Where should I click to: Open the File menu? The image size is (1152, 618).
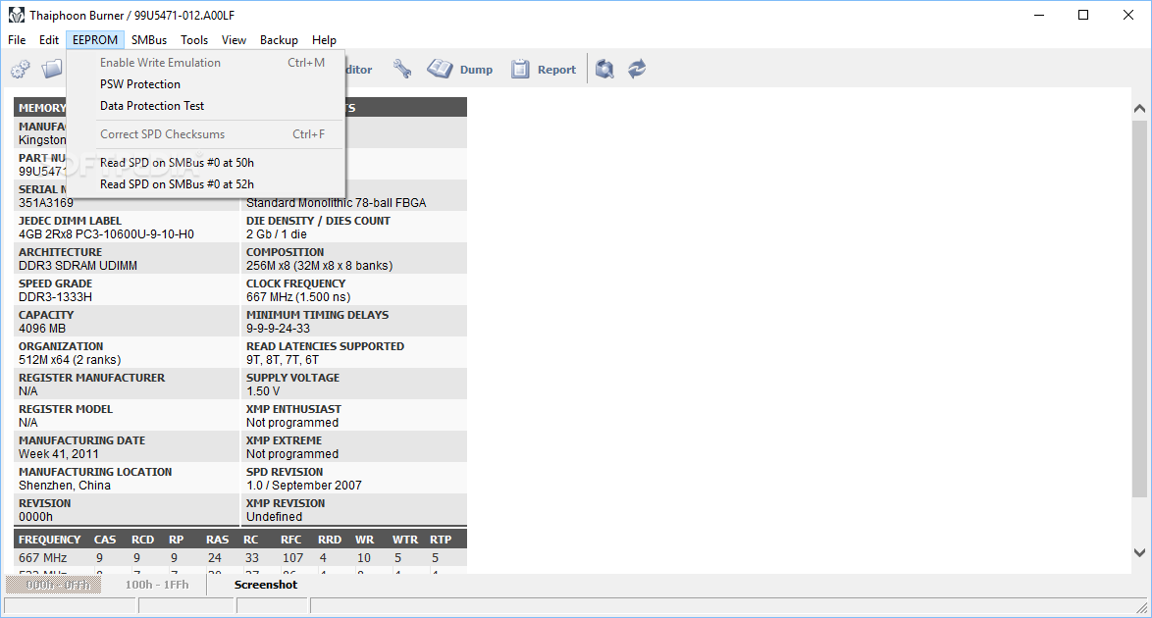click(17, 39)
